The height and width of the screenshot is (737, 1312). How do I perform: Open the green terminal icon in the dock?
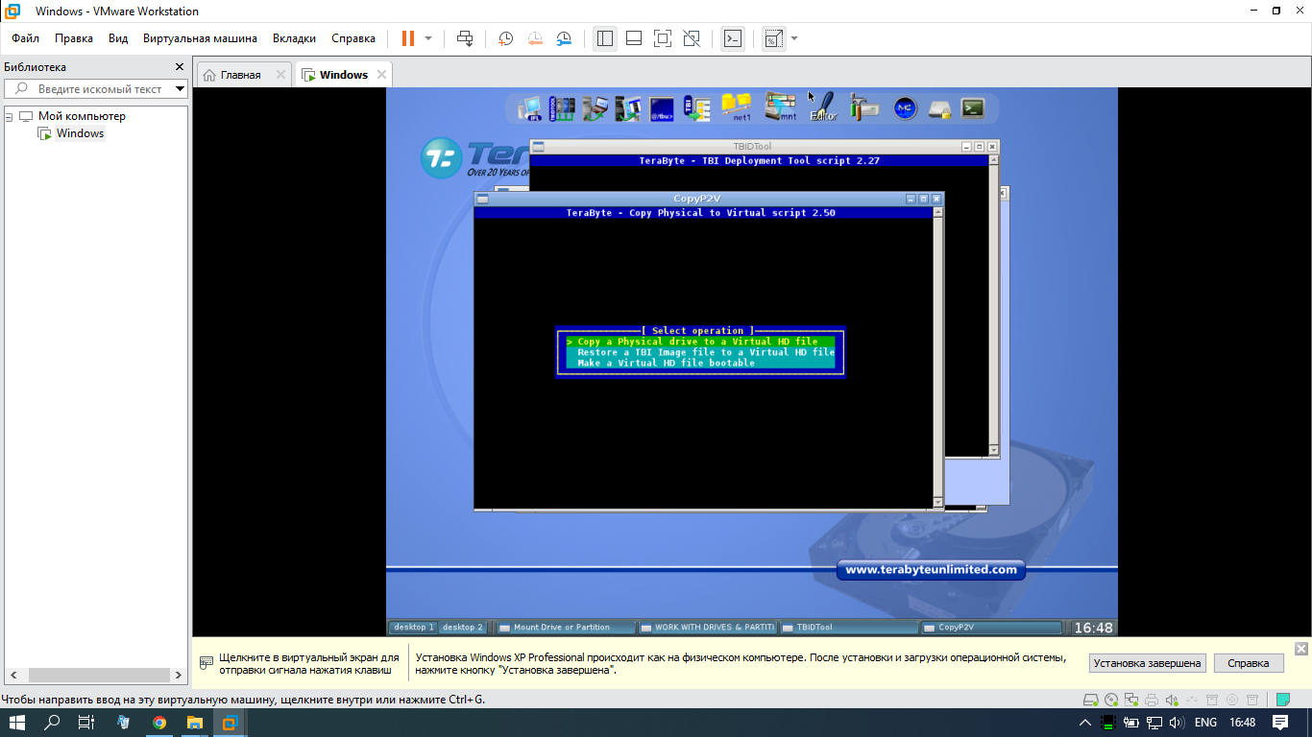point(973,108)
